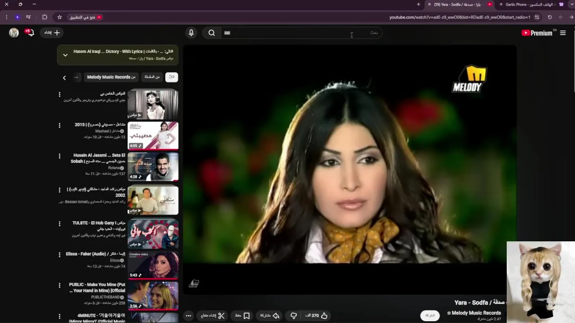The image size is (575, 323).
Task: Go forward in browser history
Action: tap(561, 17)
